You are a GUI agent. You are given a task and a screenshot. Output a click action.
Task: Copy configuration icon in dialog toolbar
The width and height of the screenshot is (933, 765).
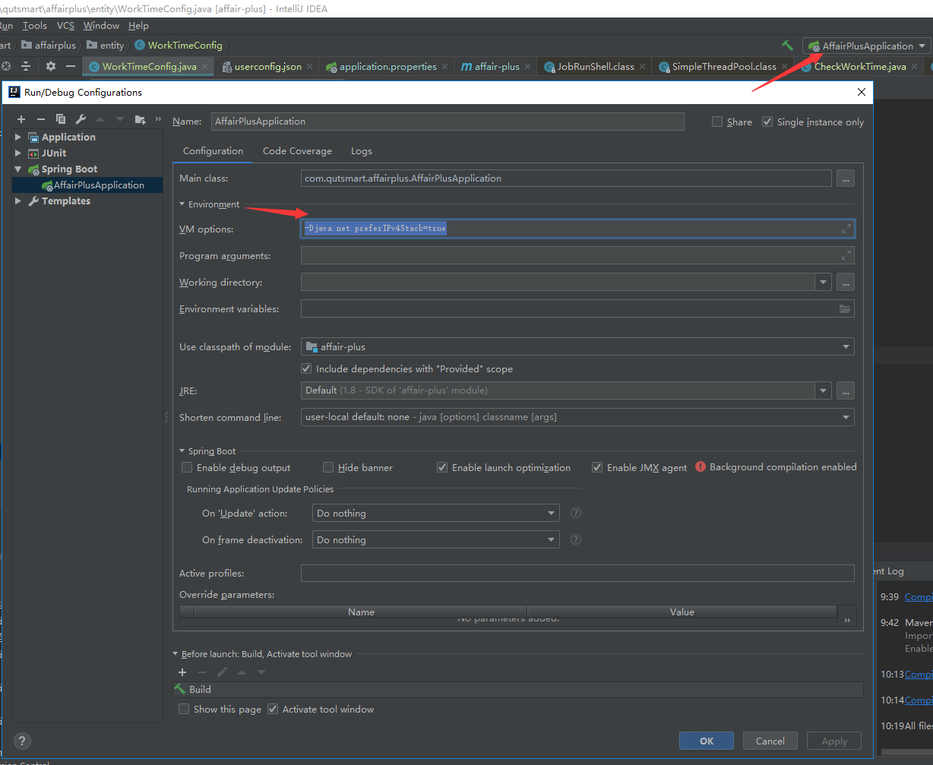(x=61, y=119)
